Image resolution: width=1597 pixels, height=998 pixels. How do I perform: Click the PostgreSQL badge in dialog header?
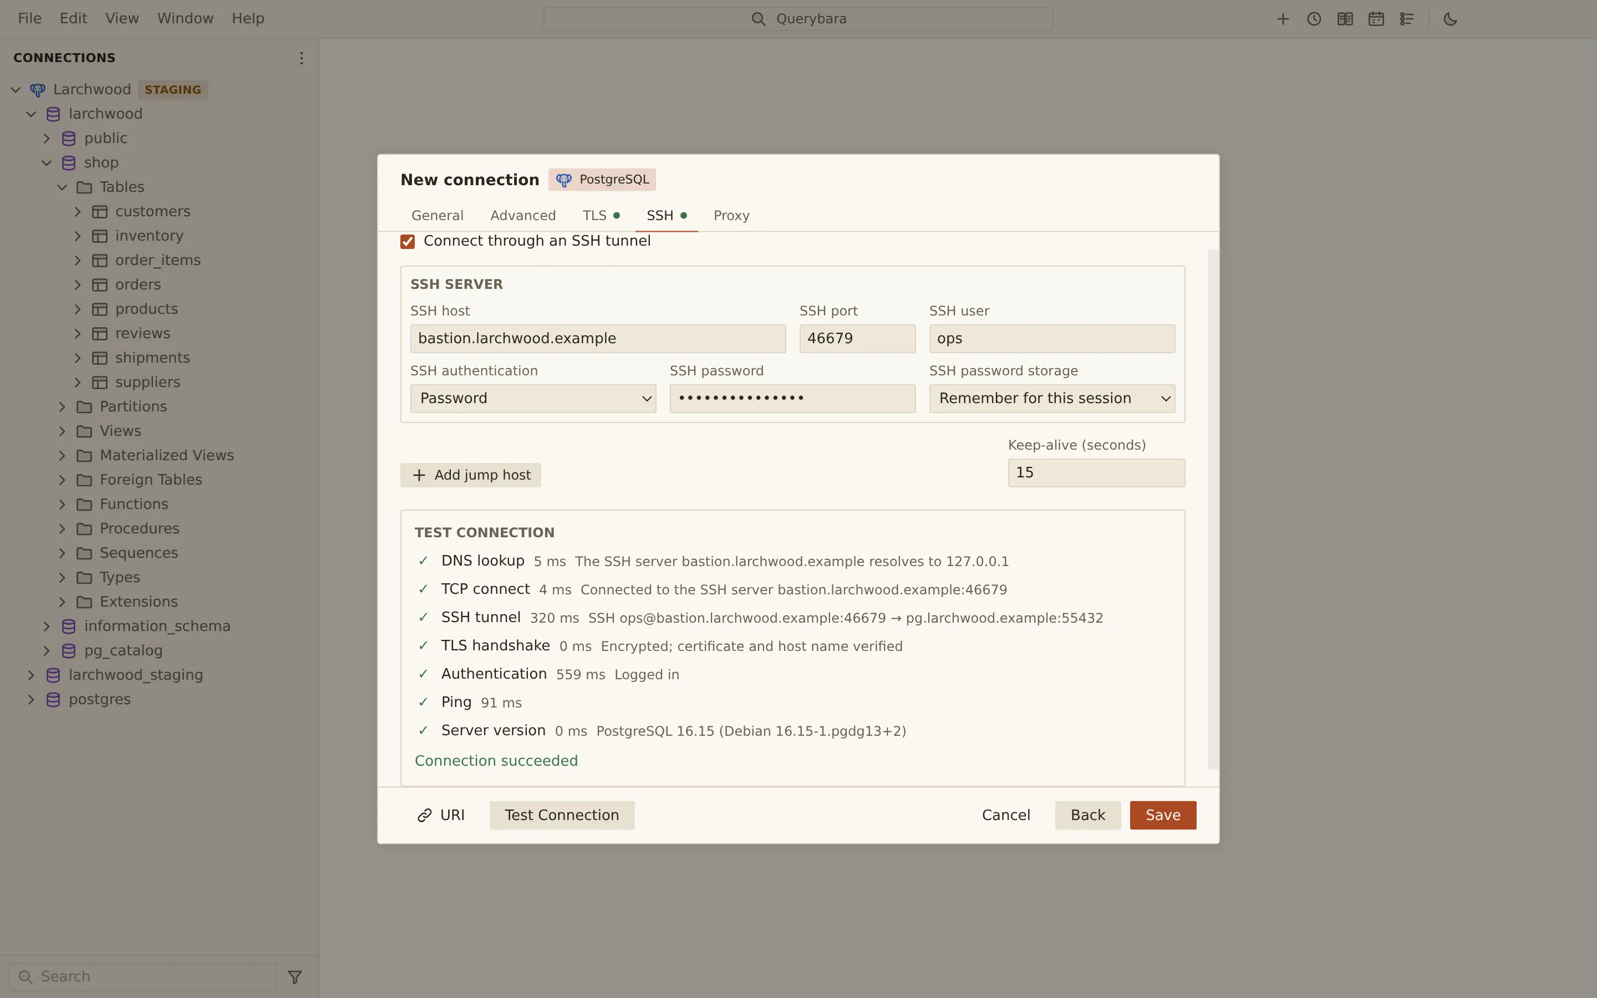click(x=602, y=180)
